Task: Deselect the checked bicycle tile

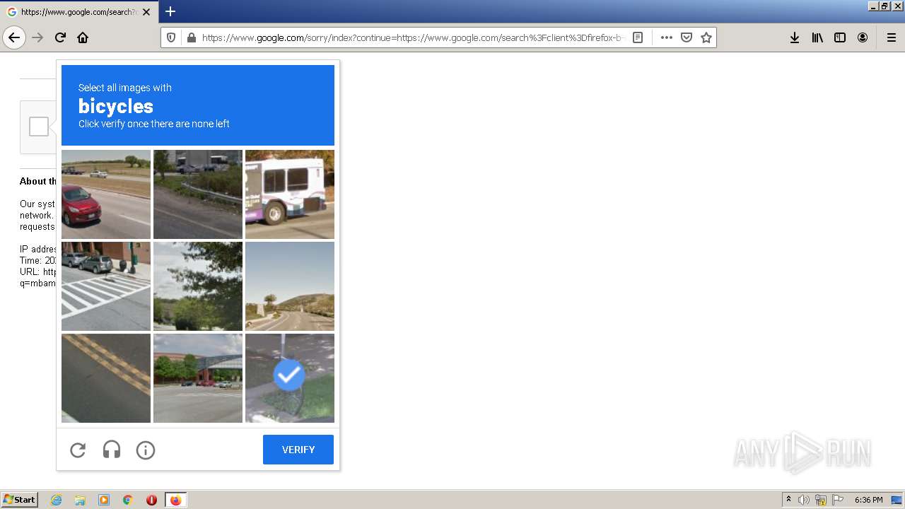Action: click(x=290, y=378)
